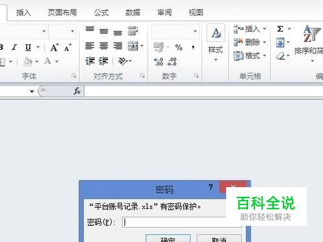
Task: Click the fill down icon
Action: coord(280,43)
